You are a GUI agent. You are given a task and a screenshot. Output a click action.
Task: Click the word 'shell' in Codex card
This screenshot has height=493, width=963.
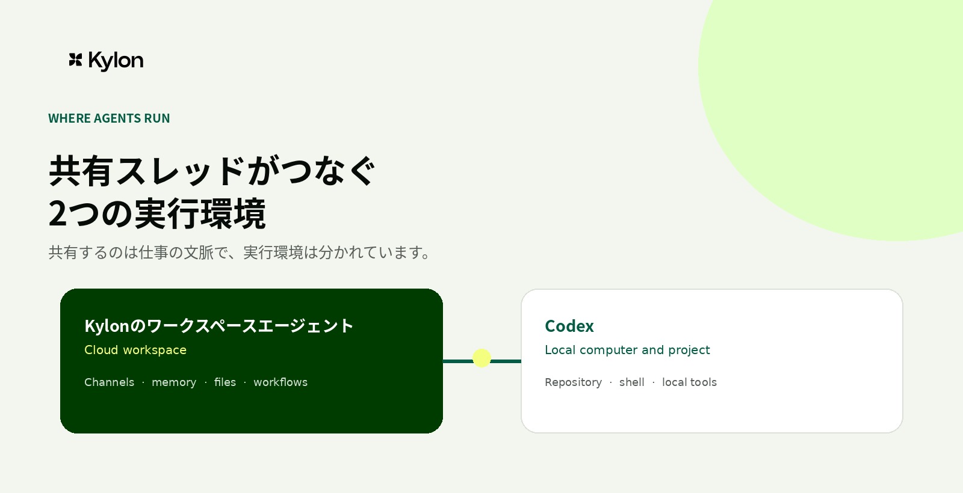click(632, 382)
